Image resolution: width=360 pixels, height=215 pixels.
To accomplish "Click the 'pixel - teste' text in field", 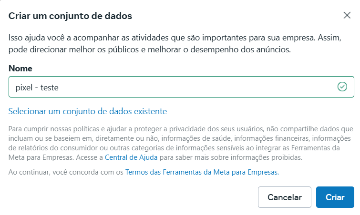I will pos(37,88).
